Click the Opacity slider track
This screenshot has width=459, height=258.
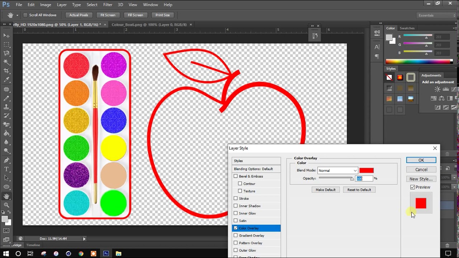tap(336, 178)
